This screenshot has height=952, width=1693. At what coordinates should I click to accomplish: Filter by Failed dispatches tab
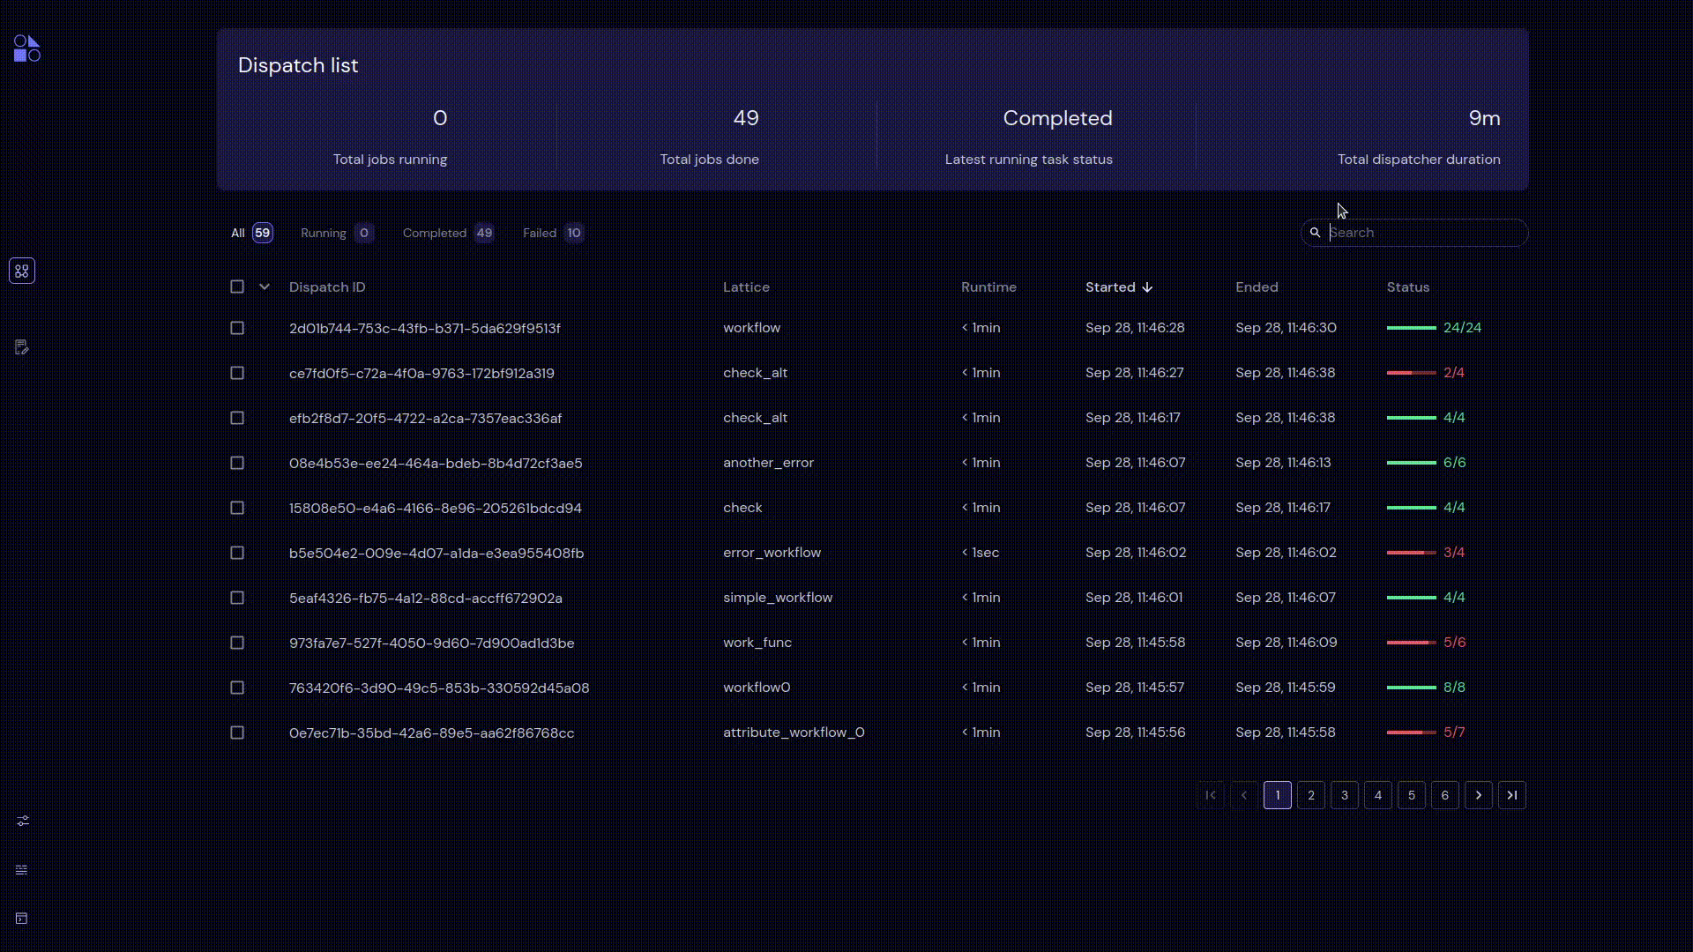coord(553,233)
